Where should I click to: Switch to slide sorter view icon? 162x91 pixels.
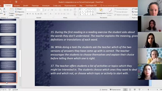[x=130, y=90]
